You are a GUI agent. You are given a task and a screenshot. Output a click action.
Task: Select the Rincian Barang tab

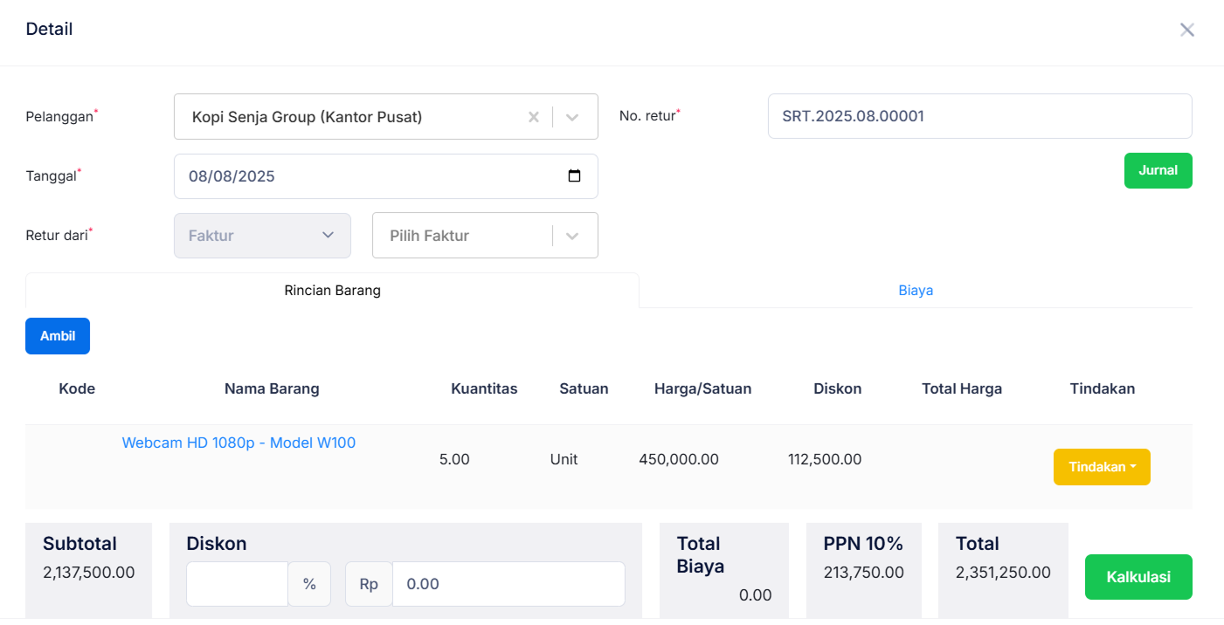[332, 290]
